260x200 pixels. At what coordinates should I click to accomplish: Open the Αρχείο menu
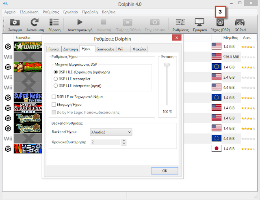click(x=10, y=12)
